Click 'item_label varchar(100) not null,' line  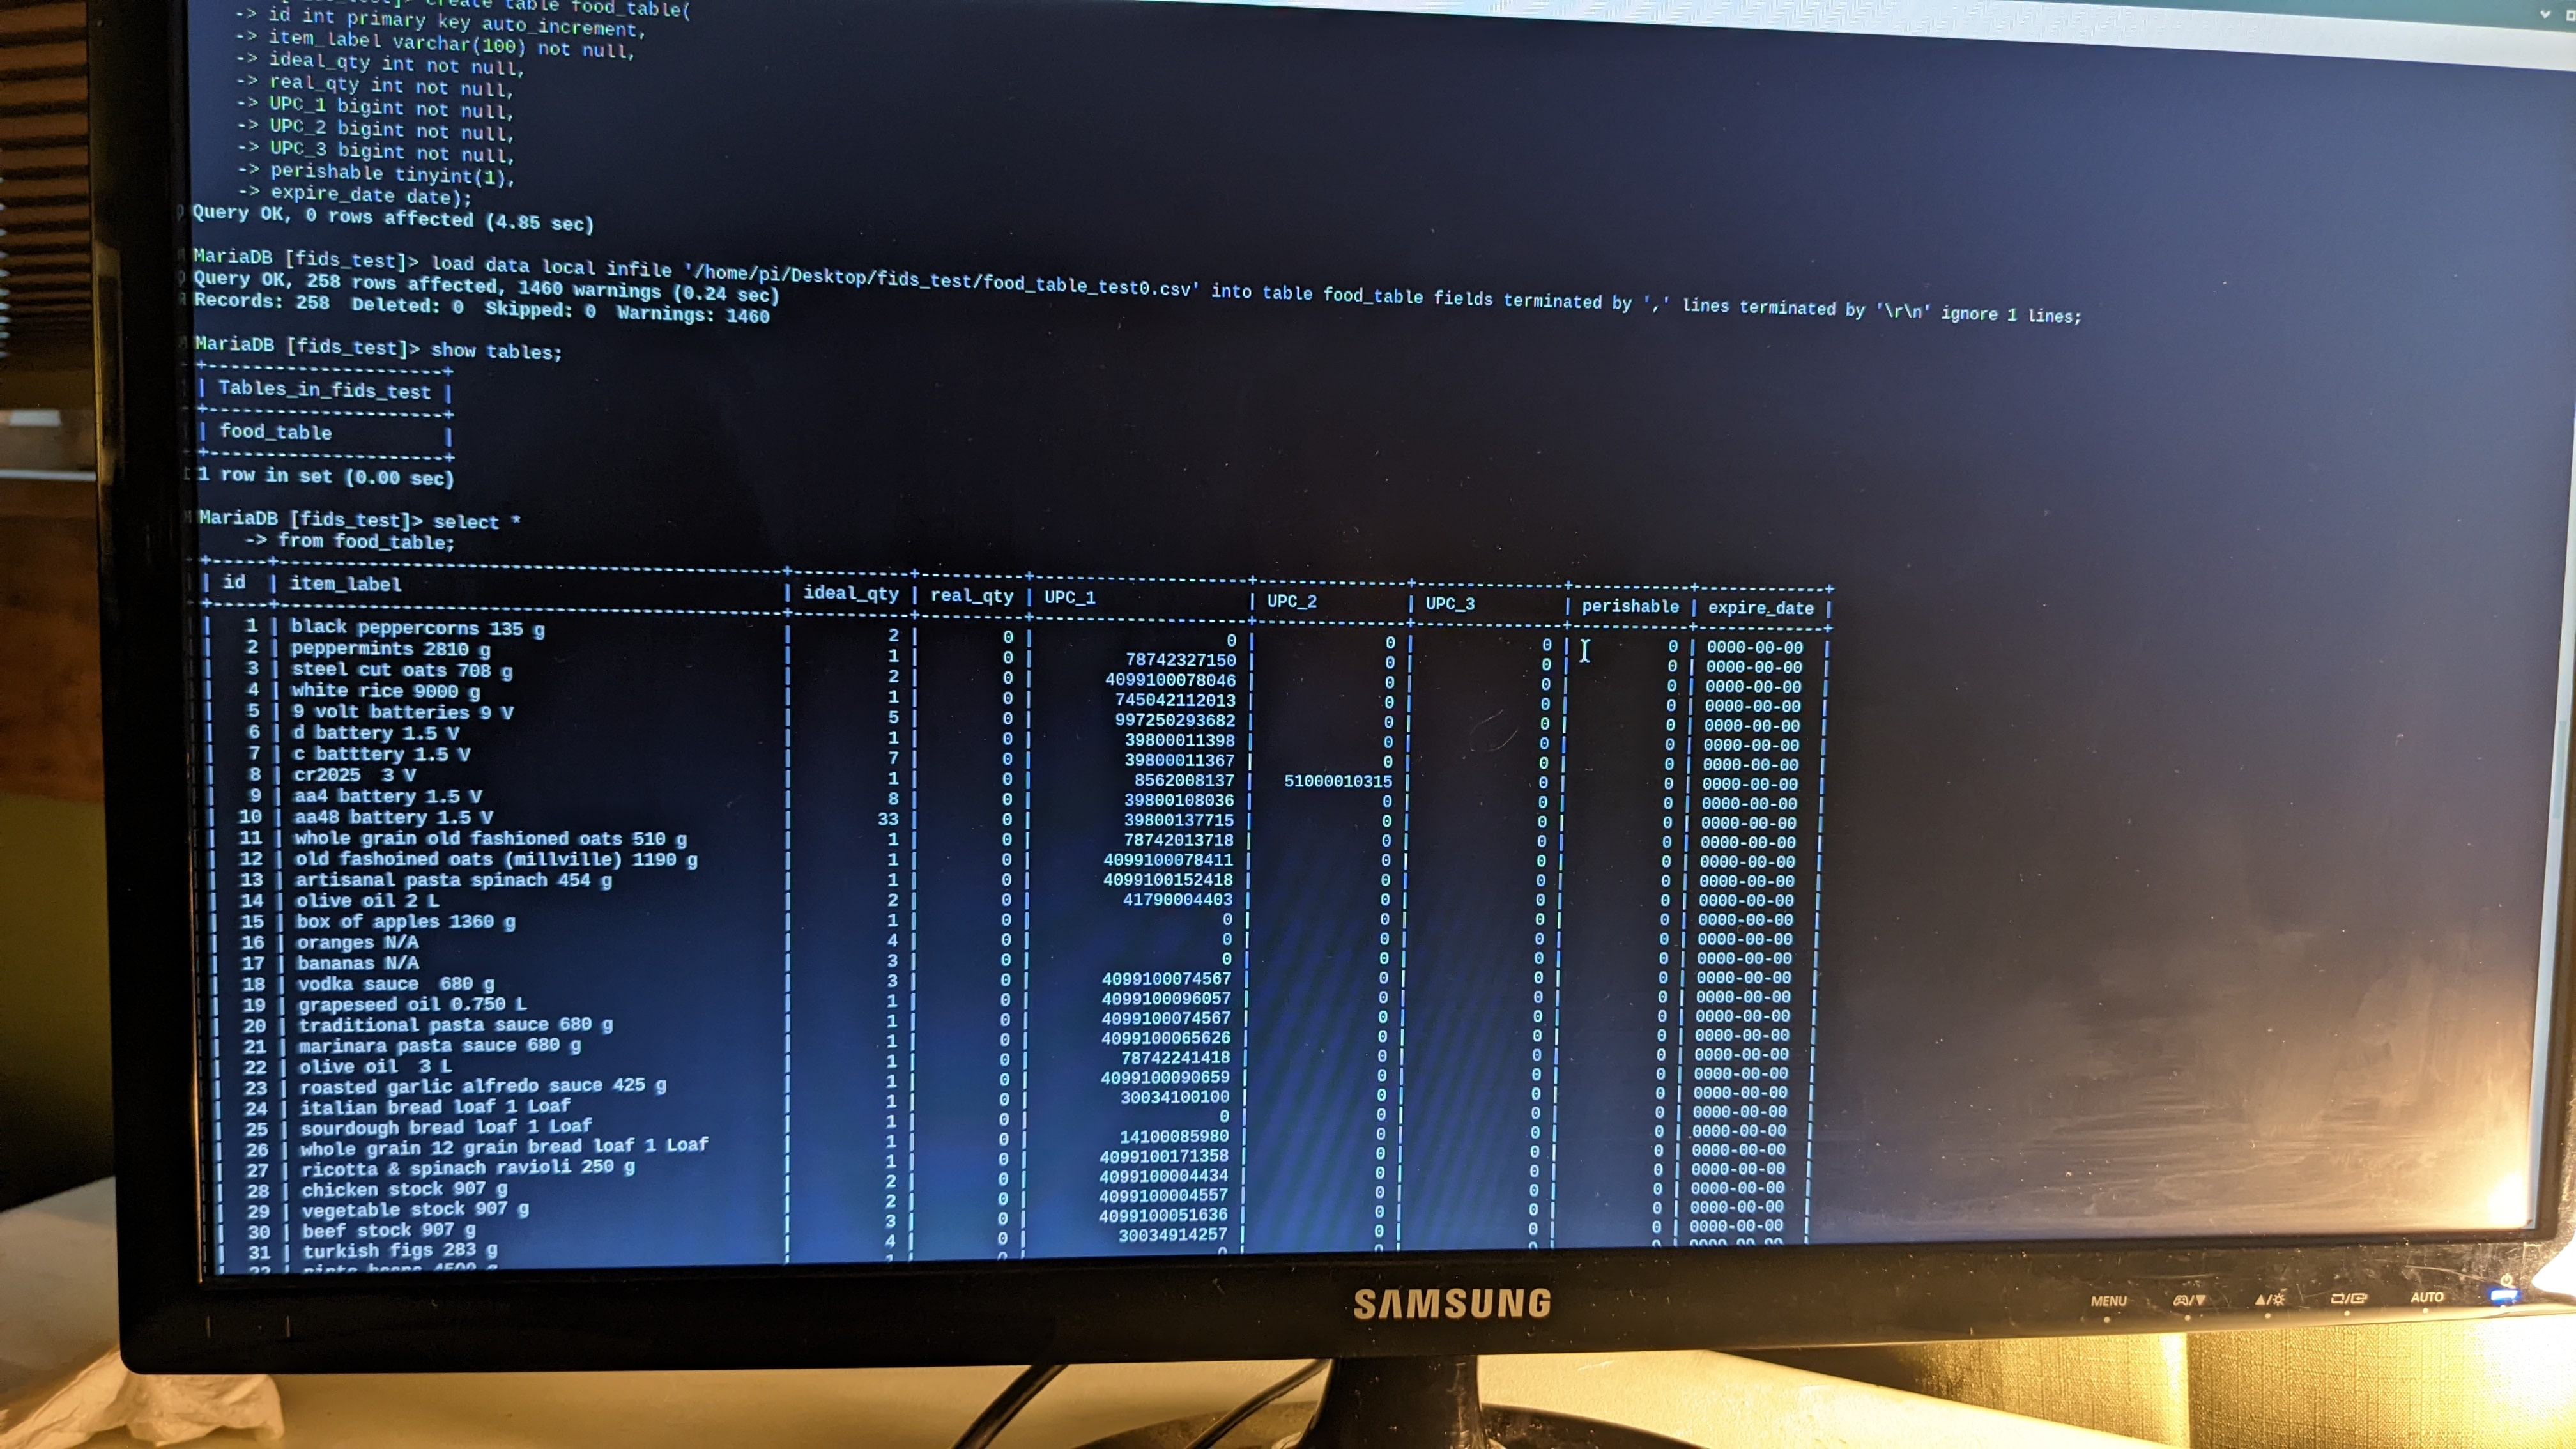451,44
